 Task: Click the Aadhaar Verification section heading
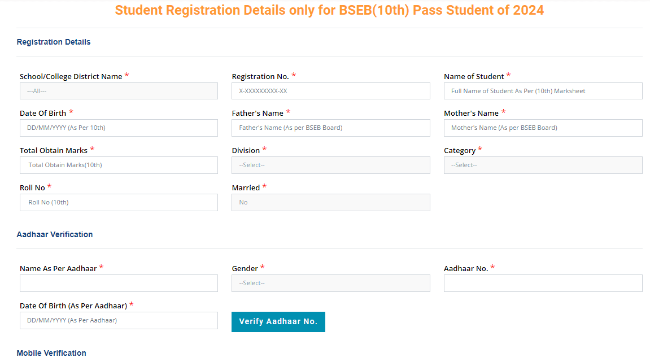pos(55,234)
